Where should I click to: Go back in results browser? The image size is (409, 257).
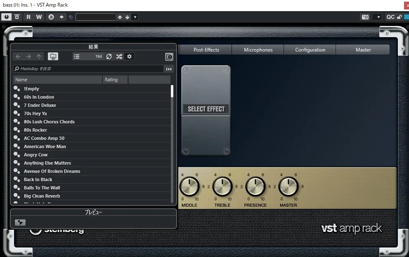[x=18, y=57]
